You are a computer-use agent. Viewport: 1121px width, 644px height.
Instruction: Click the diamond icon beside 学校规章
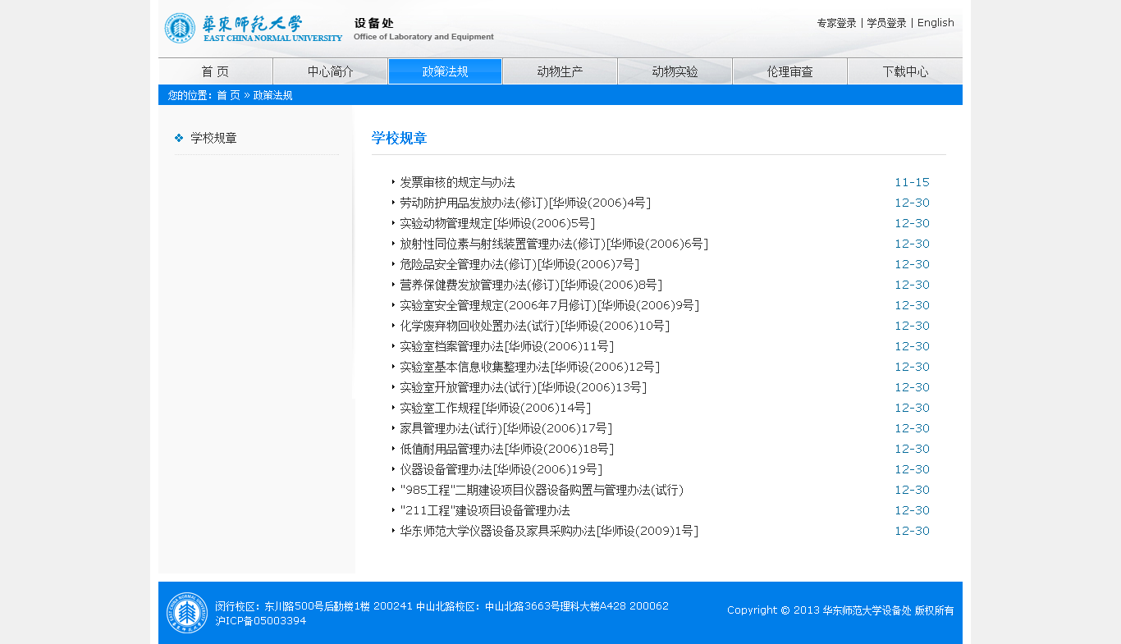tap(179, 138)
